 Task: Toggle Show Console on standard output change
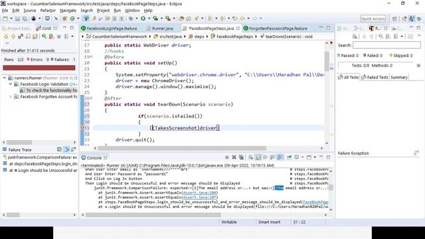point(272,157)
